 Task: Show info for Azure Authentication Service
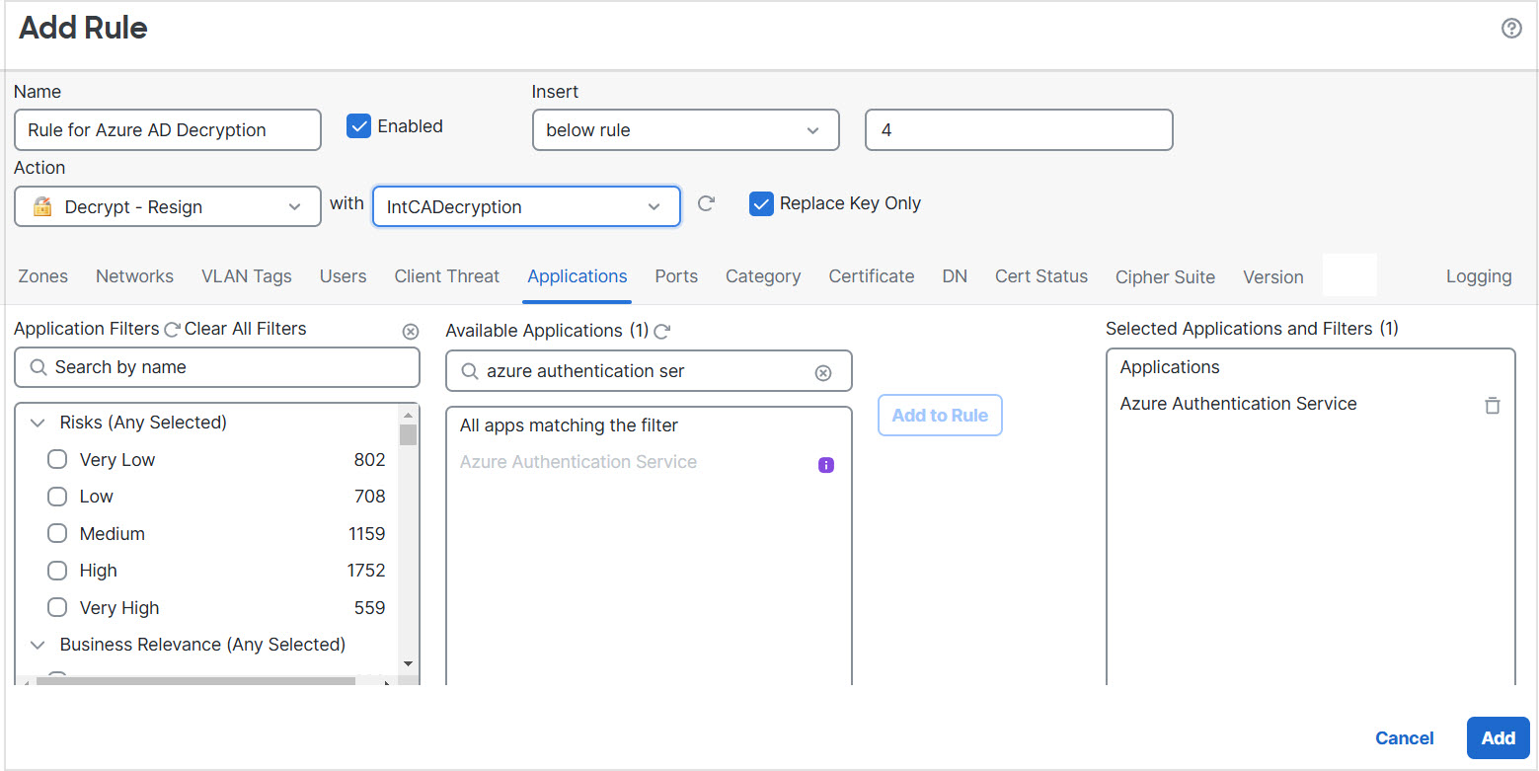[826, 465]
